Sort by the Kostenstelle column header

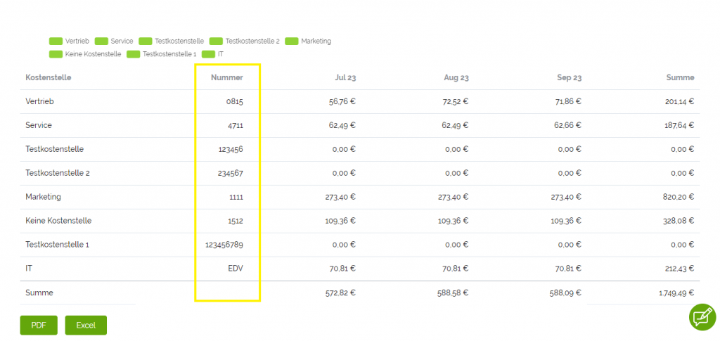[49, 77]
